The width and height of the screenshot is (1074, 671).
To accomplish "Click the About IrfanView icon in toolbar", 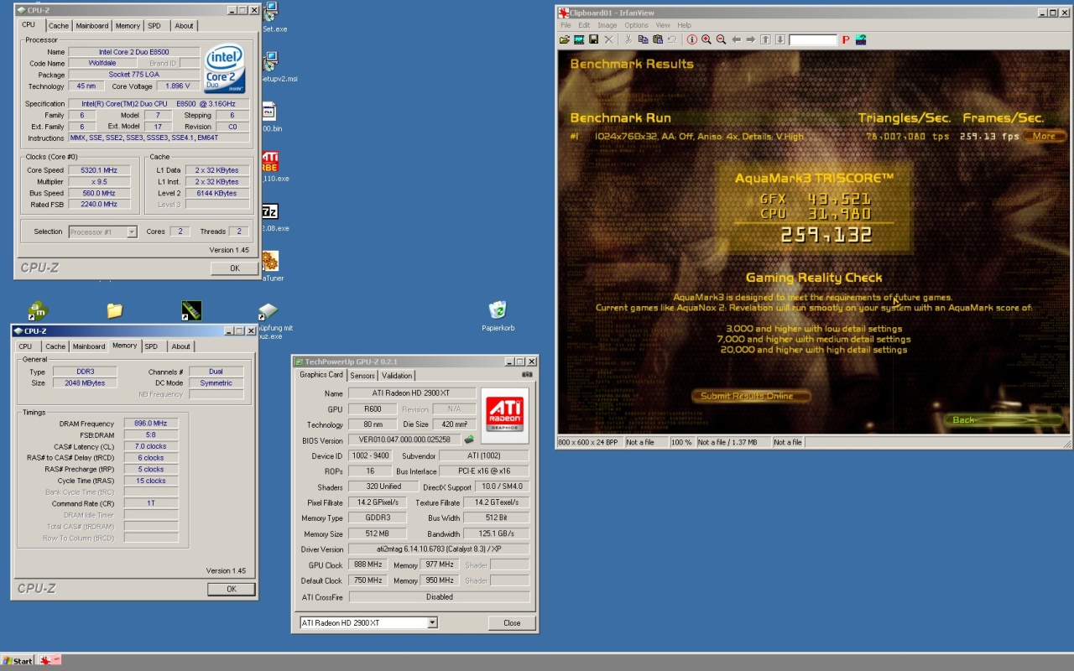I will [861, 39].
